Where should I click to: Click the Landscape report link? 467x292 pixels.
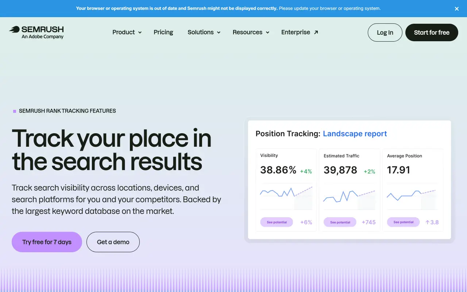click(x=355, y=134)
